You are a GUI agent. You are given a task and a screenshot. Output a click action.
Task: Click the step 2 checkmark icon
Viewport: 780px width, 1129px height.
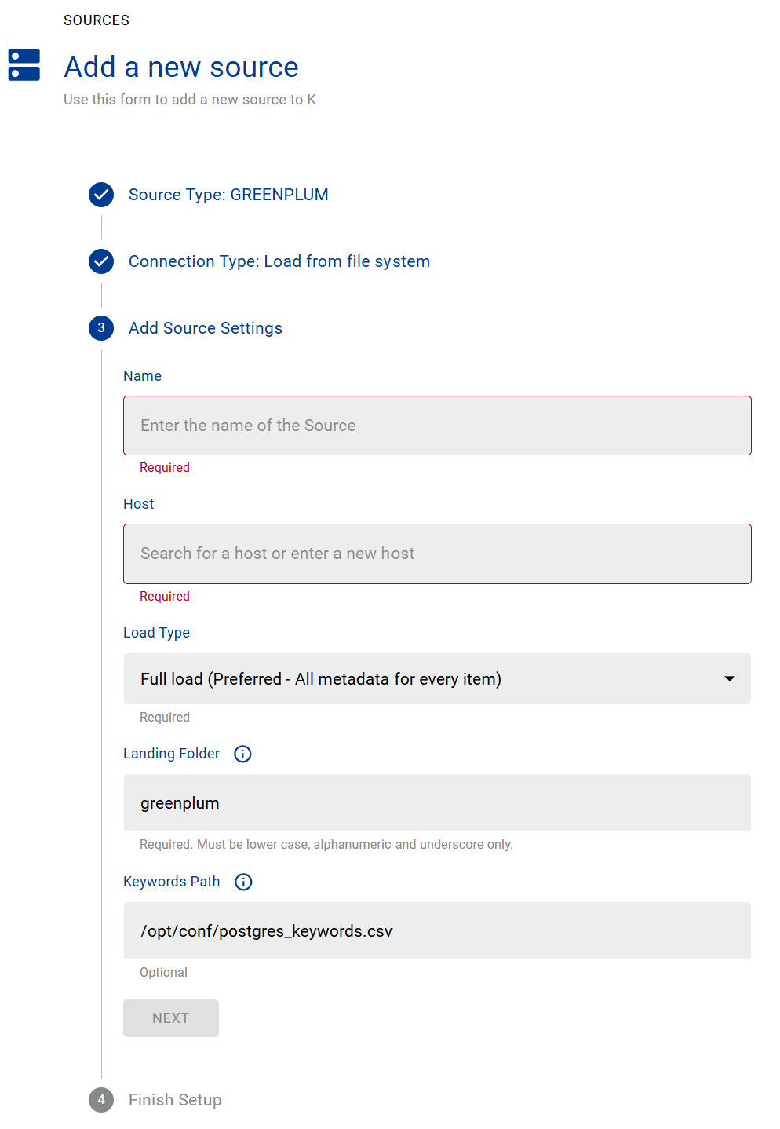tap(101, 261)
